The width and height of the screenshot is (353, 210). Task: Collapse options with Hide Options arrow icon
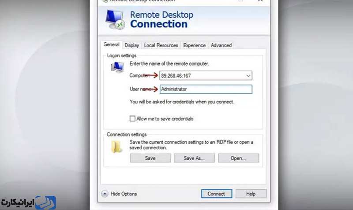coord(105,194)
